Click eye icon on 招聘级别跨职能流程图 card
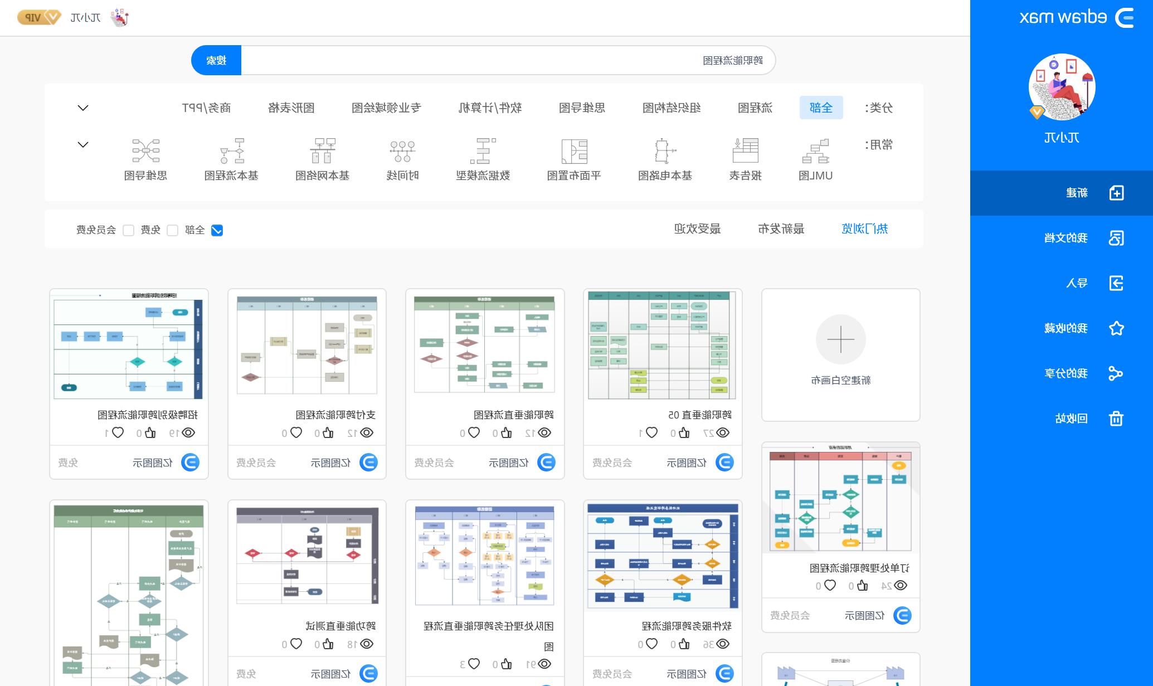The image size is (1153, 686). (x=188, y=432)
